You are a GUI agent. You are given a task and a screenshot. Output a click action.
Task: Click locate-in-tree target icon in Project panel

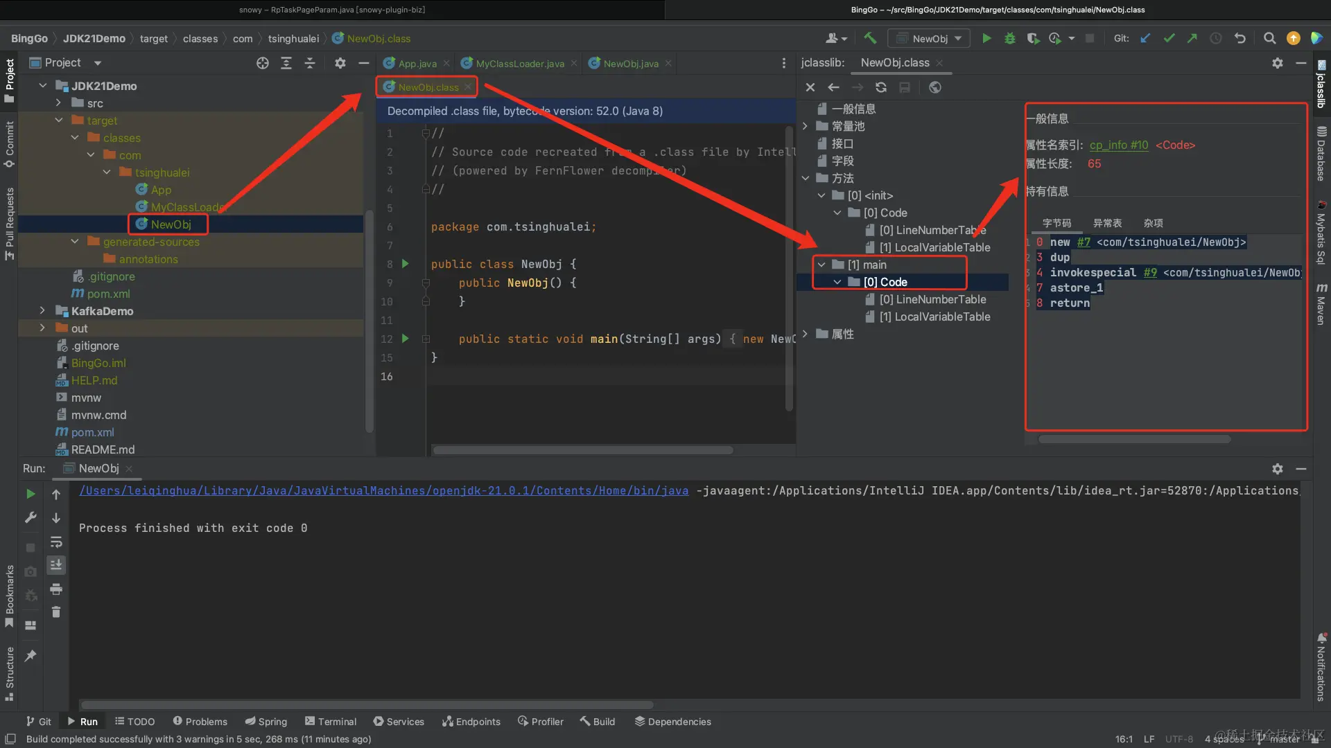click(262, 63)
